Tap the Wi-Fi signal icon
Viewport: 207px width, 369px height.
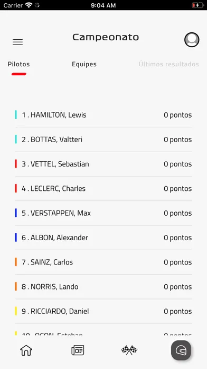click(29, 5)
